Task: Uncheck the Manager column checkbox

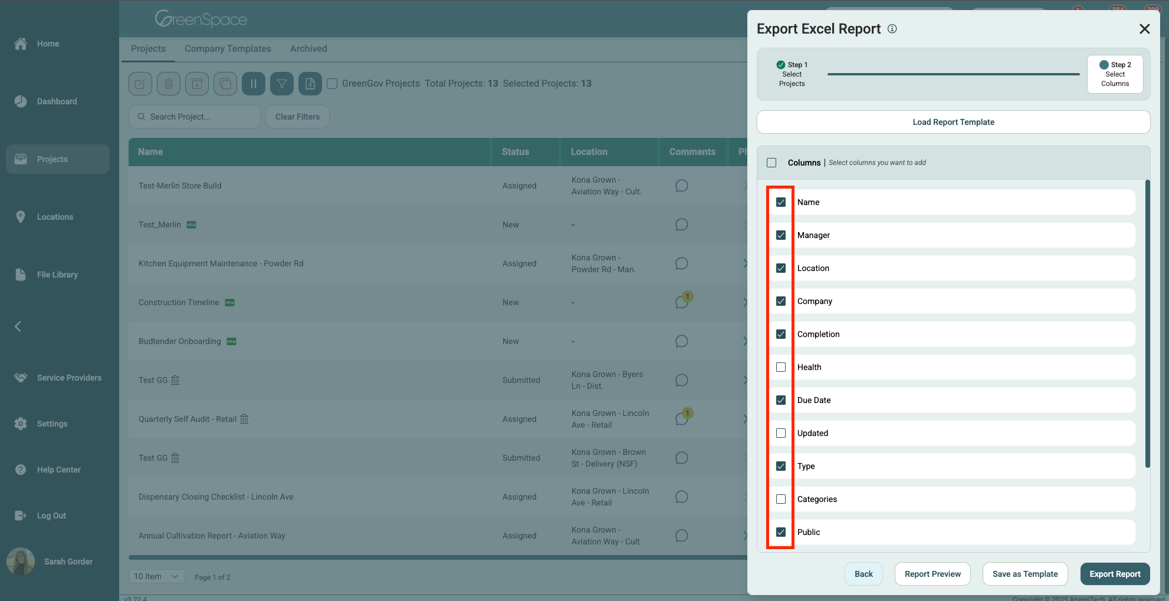Action: tap(781, 235)
